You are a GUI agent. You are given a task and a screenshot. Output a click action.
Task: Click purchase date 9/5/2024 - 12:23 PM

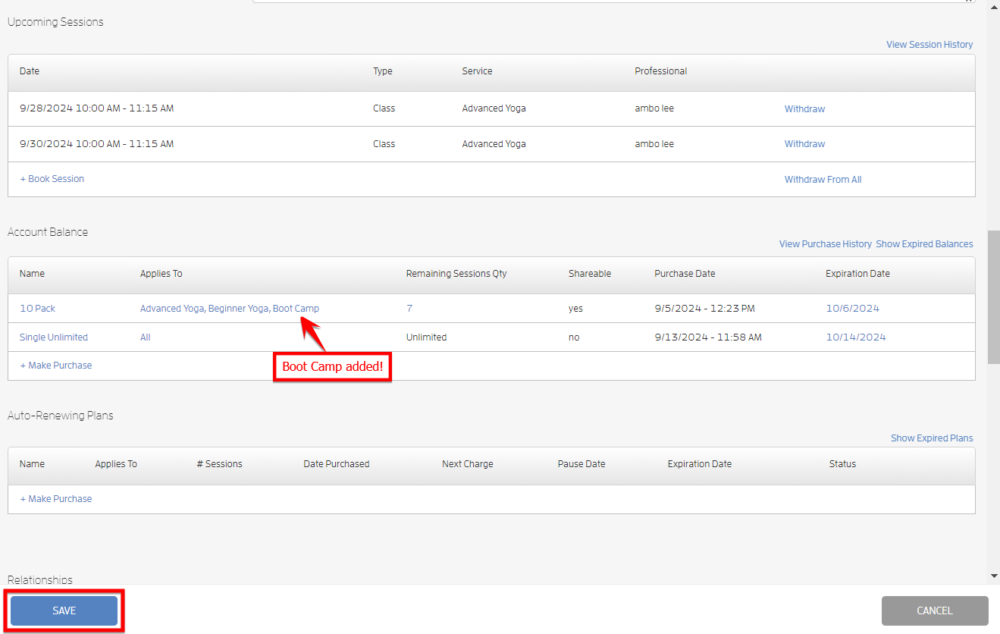coord(704,309)
